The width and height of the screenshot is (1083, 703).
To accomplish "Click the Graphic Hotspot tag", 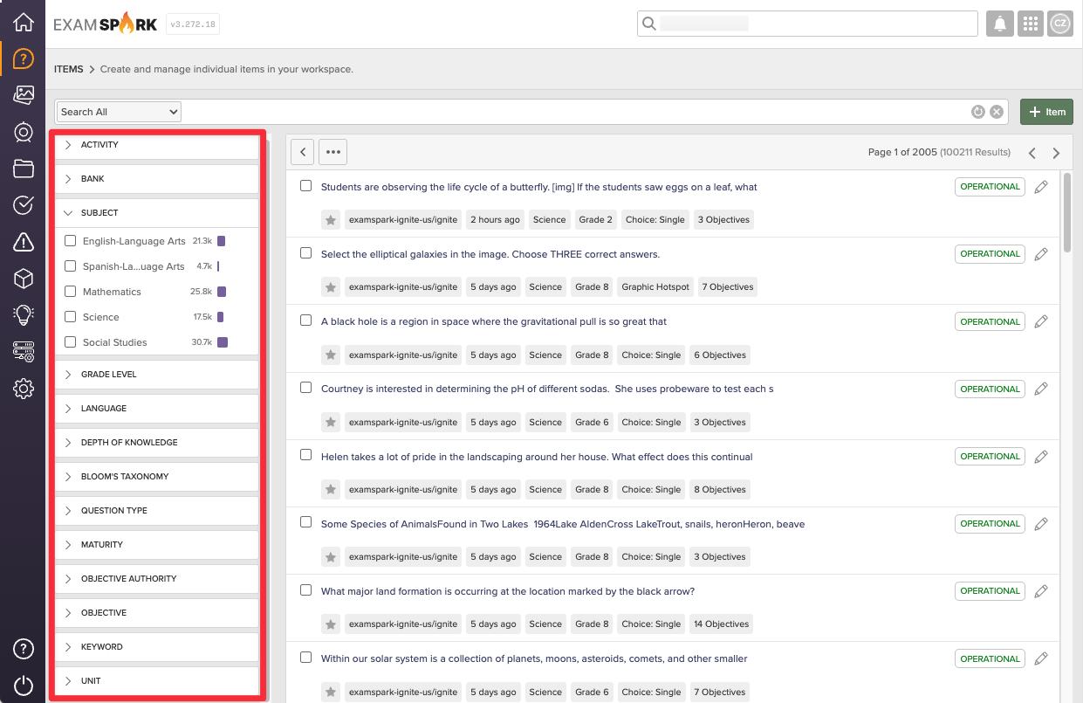I will (x=655, y=287).
